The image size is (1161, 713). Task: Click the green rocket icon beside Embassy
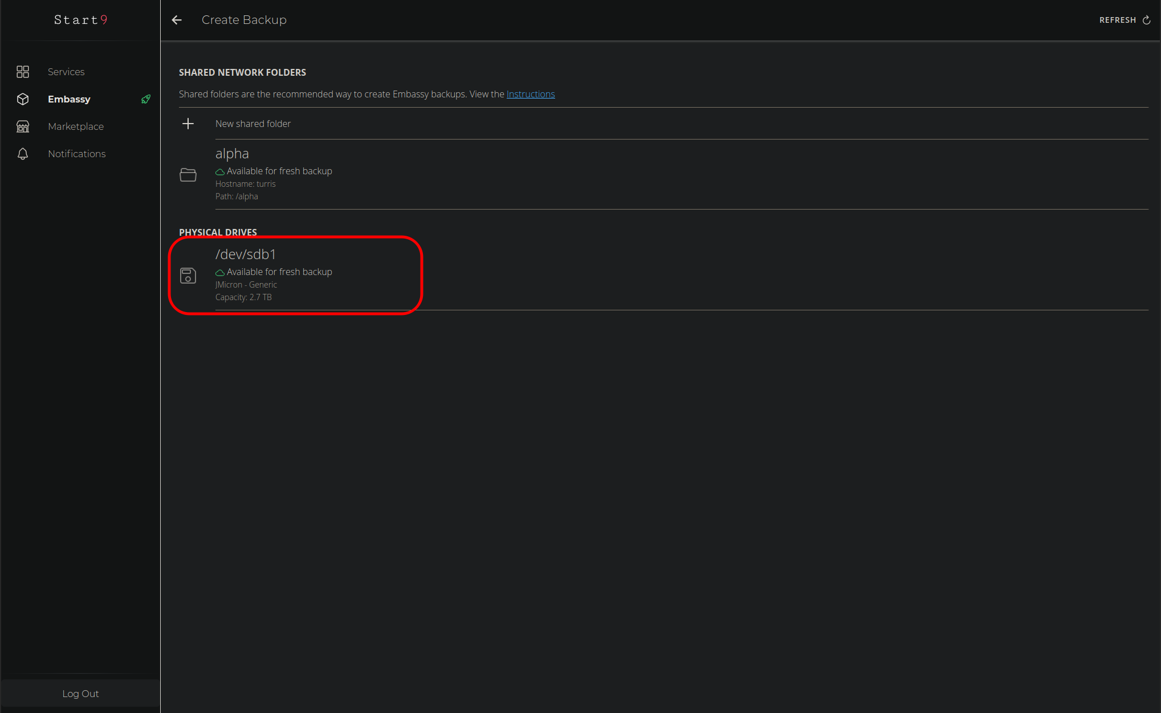(146, 99)
